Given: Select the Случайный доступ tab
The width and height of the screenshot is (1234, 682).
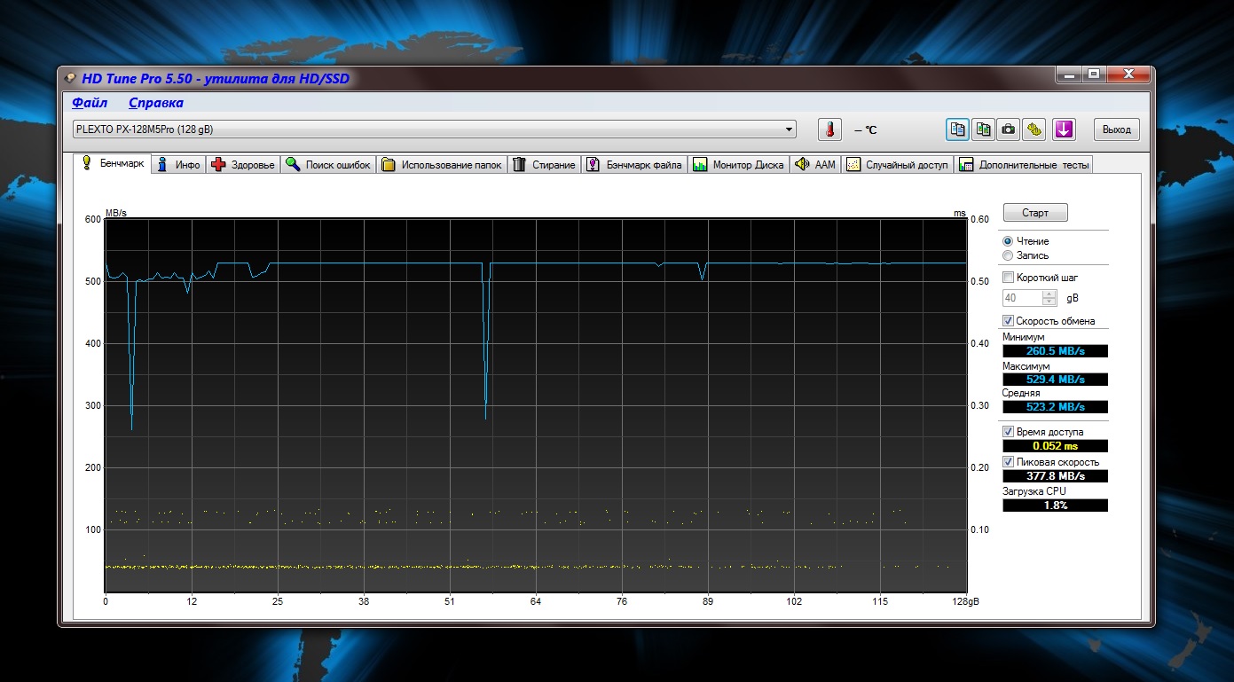Looking at the screenshot, I should coord(897,165).
